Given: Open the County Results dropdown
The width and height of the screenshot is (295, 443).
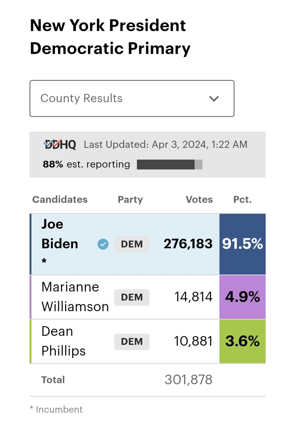Looking at the screenshot, I should point(132,98).
